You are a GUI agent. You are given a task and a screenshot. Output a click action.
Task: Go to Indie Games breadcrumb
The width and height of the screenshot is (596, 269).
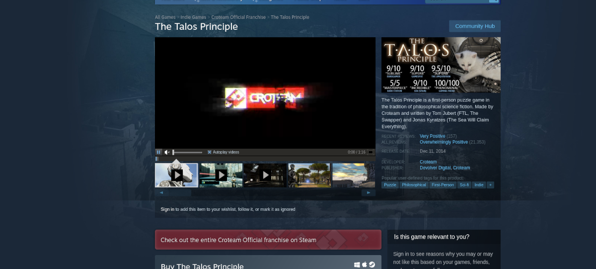click(193, 17)
